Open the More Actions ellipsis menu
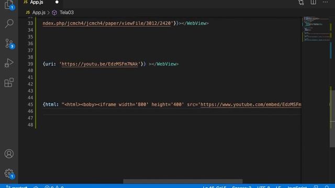 pyautogui.click(x=325, y=2)
